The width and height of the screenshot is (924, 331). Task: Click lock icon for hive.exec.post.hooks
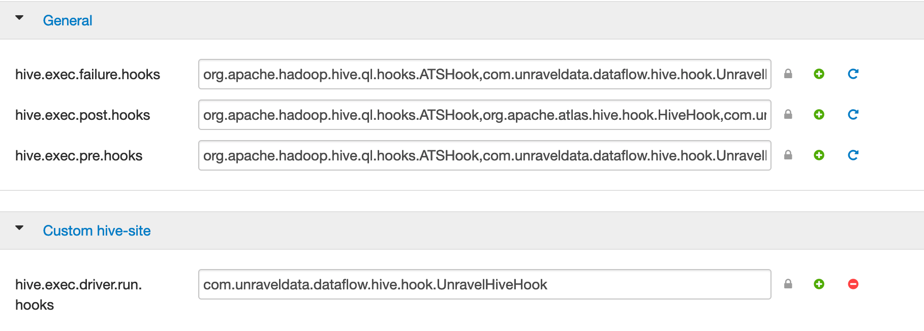click(788, 115)
